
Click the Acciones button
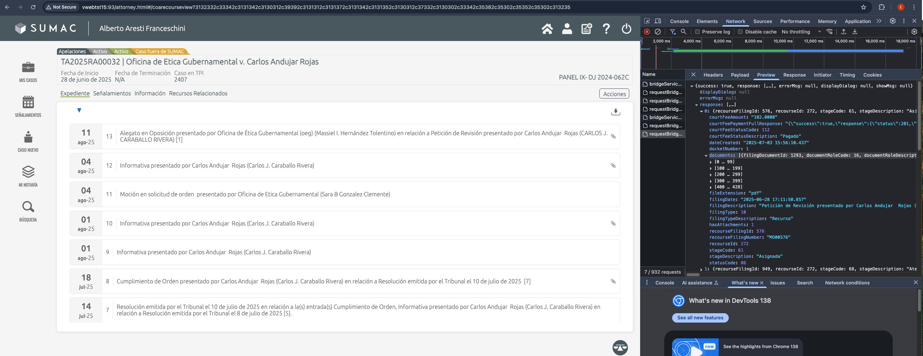(x=614, y=94)
